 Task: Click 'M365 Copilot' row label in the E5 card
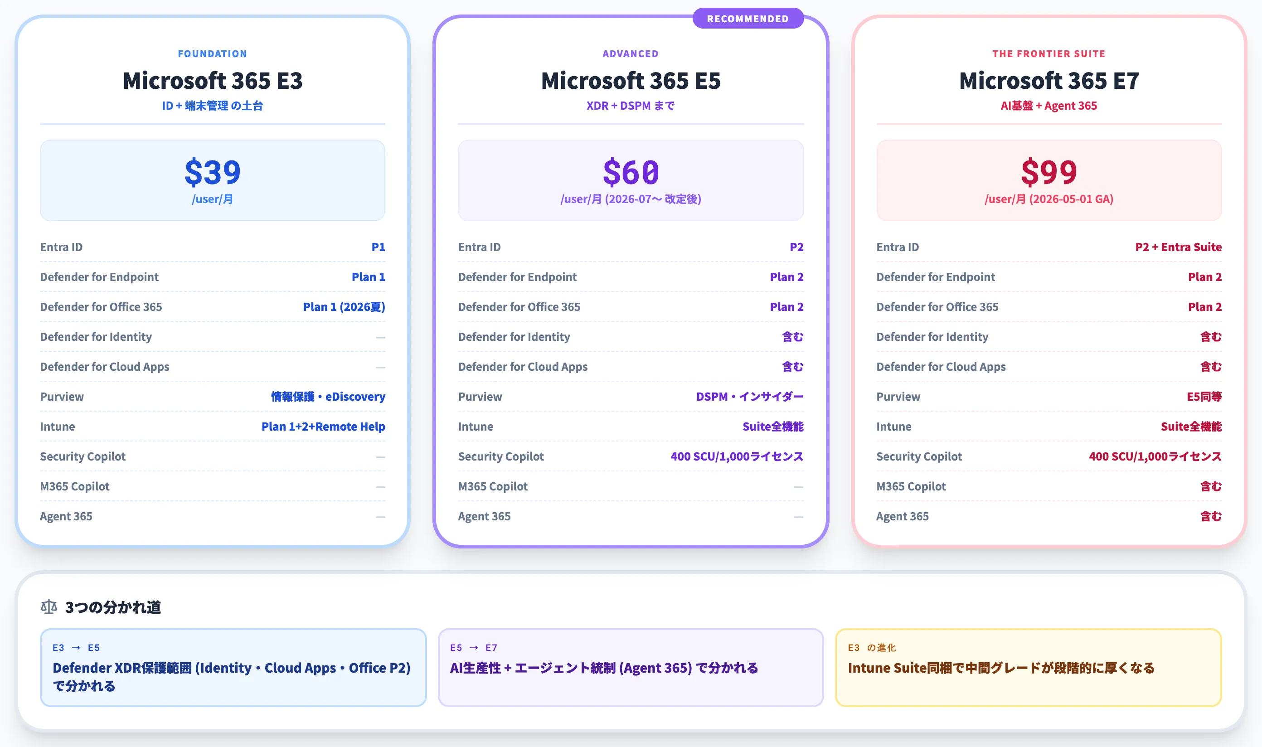493,486
